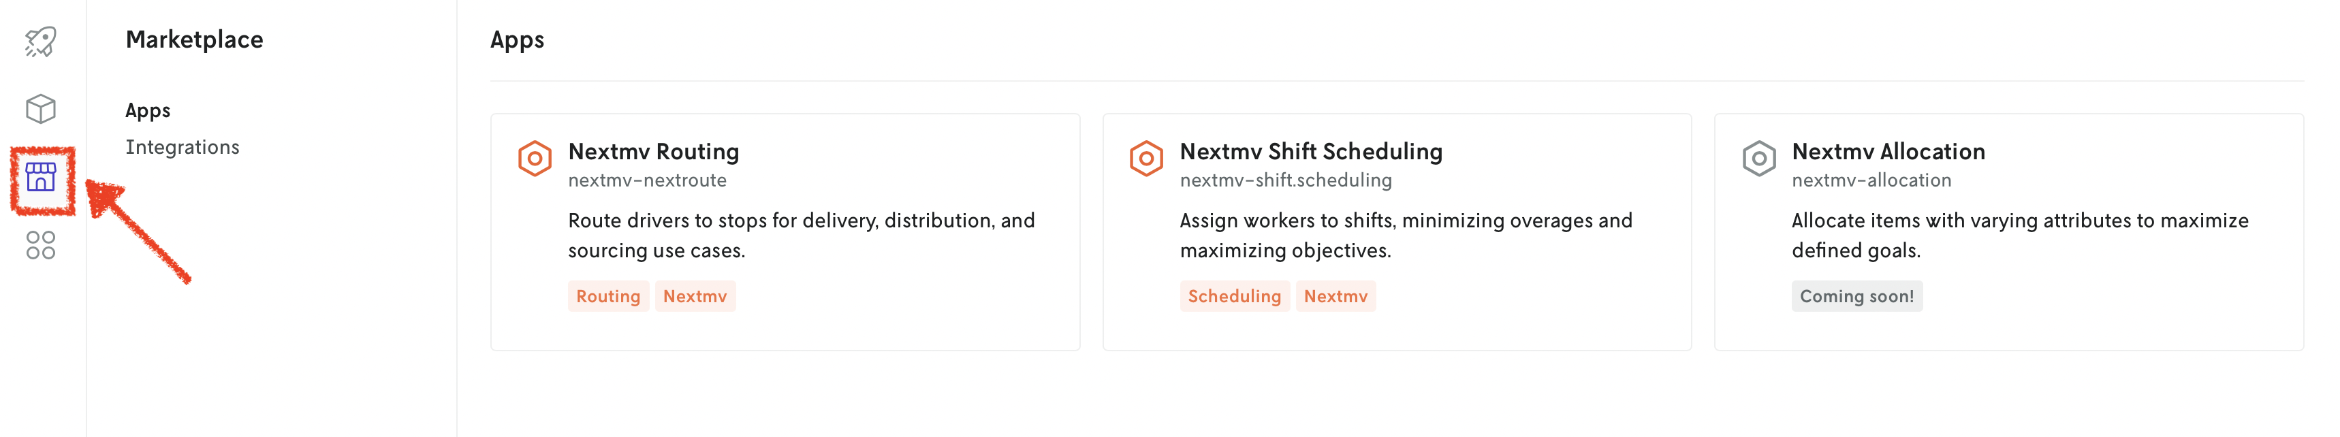
Task: Click the Scheduling tag
Action: click(x=1233, y=296)
